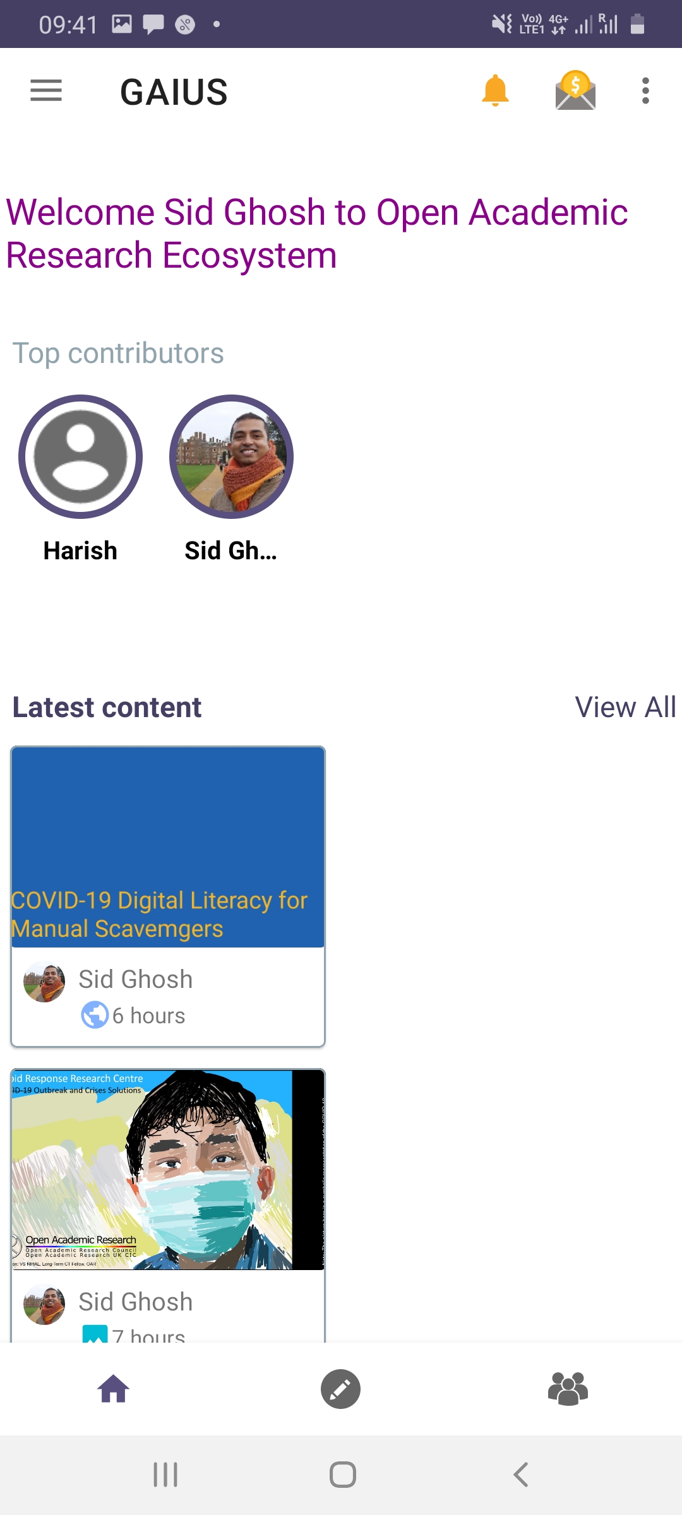Screen dimensions: 682x1515
Task: Open the three-dot overflow menu
Action: 645,91
